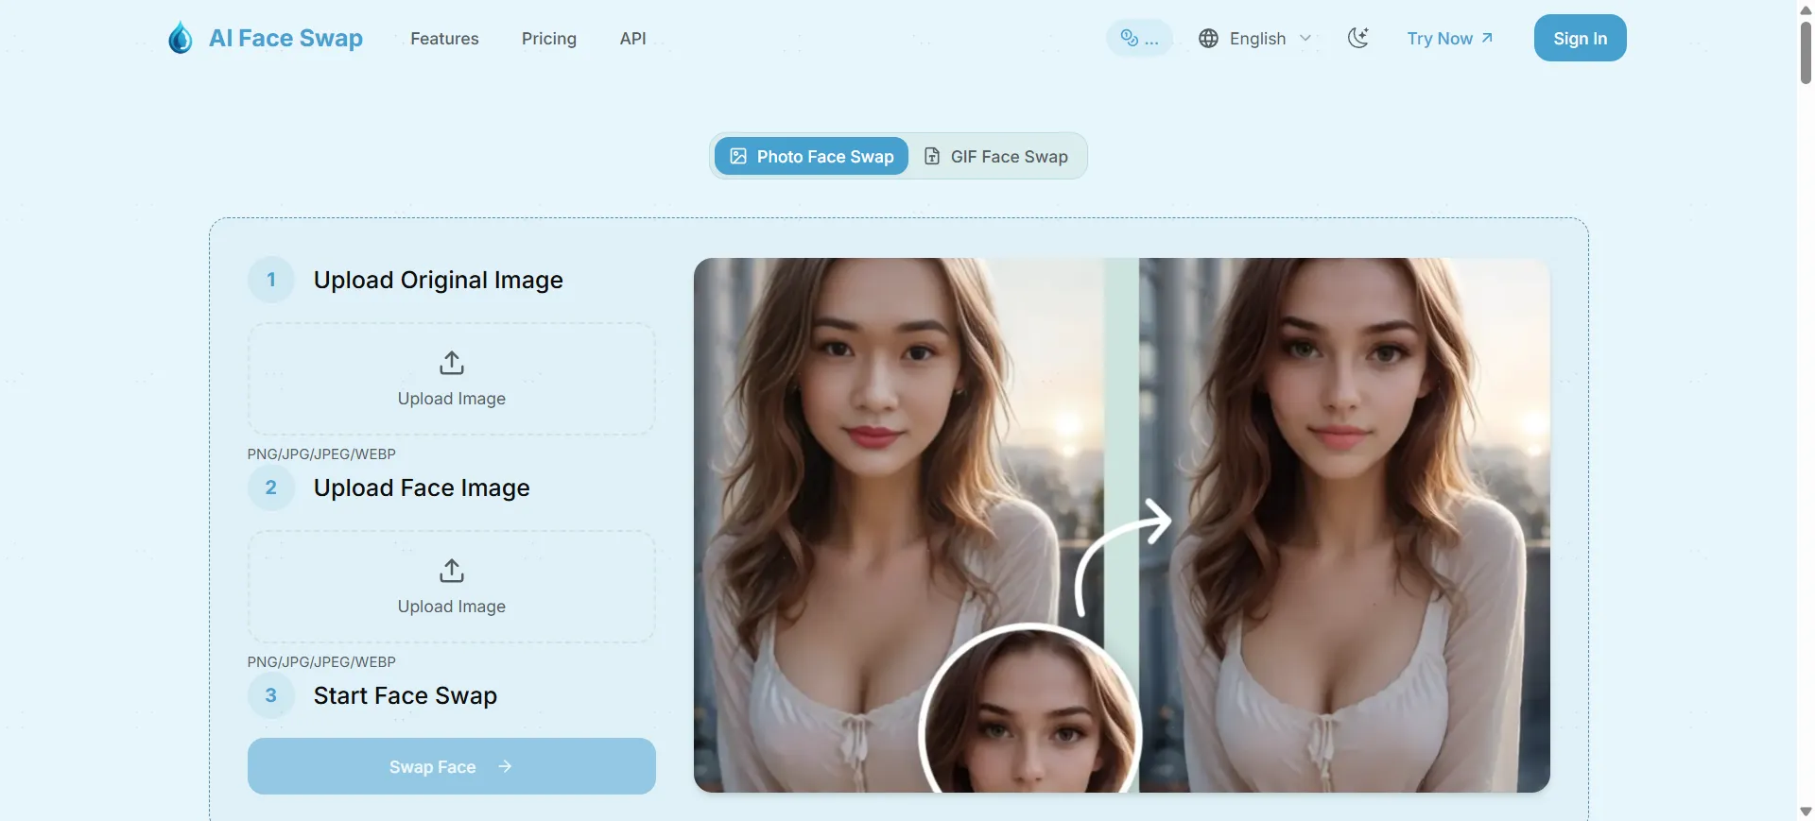This screenshot has height=821, width=1815.
Task: Click the arrow icon on Swap Face button
Action: [x=505, y=766]
